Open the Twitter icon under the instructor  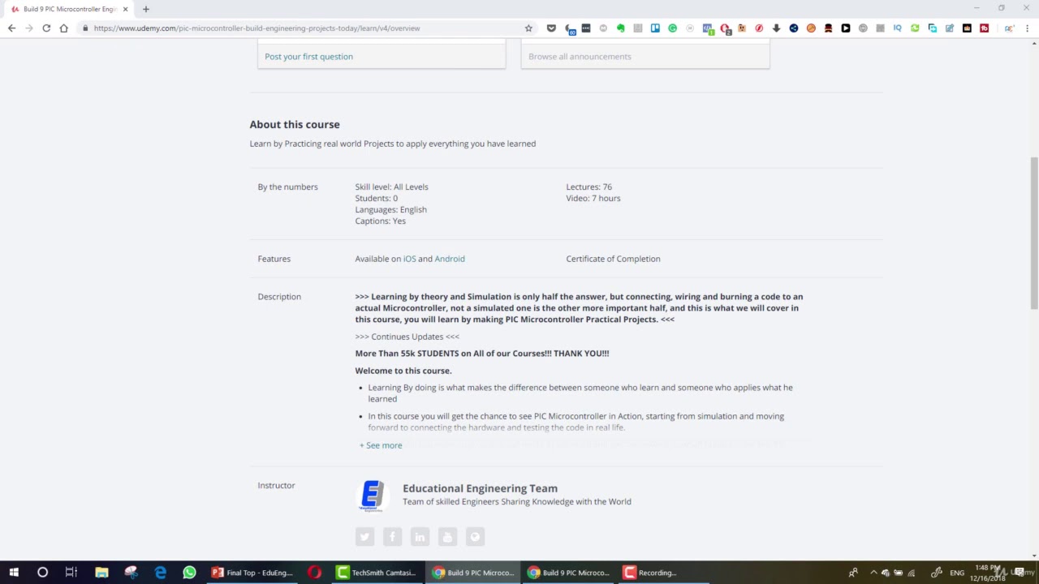point(364,536)
